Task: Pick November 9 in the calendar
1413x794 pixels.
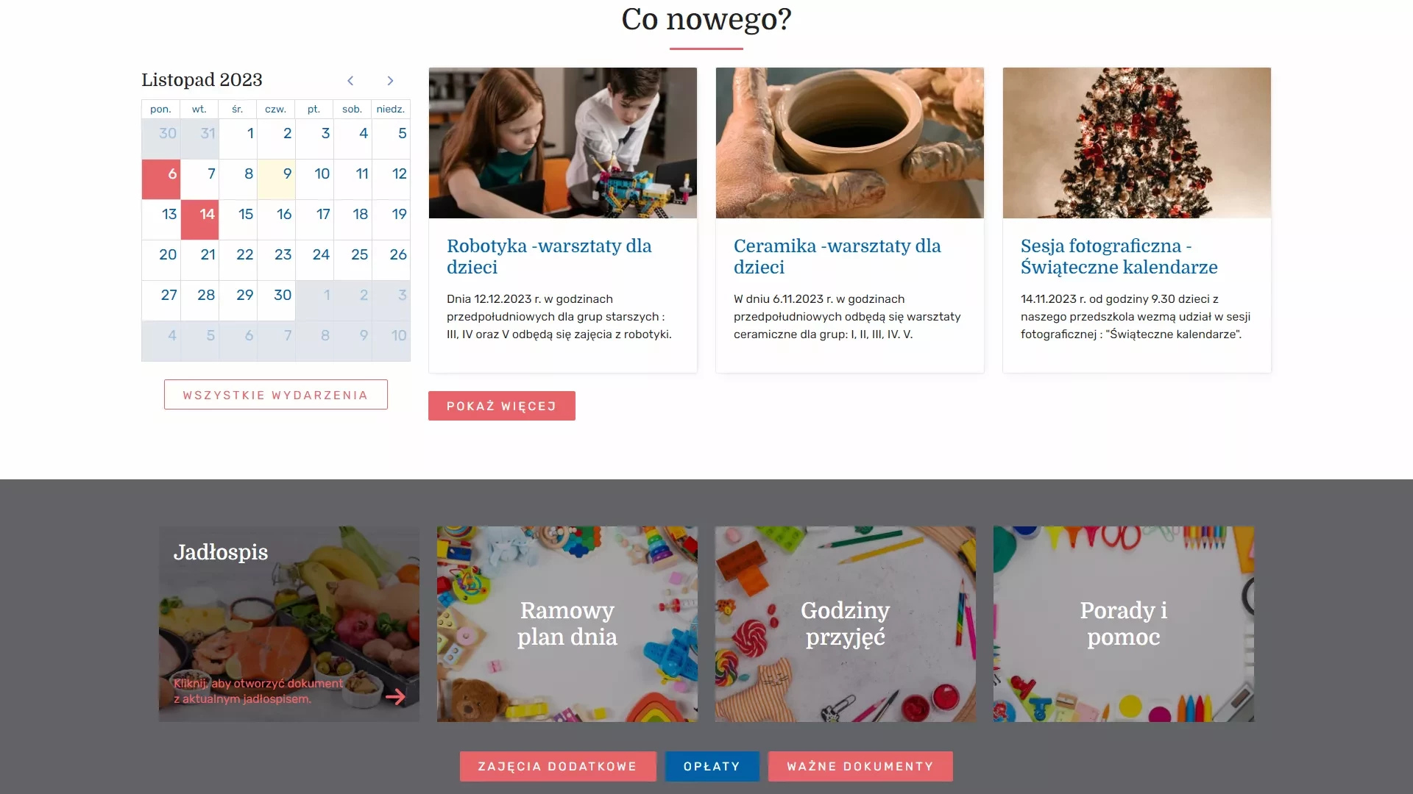Action: 276,179
